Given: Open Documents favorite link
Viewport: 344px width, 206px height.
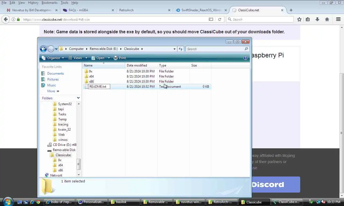Looking at the screenshot, I should 55,73.
